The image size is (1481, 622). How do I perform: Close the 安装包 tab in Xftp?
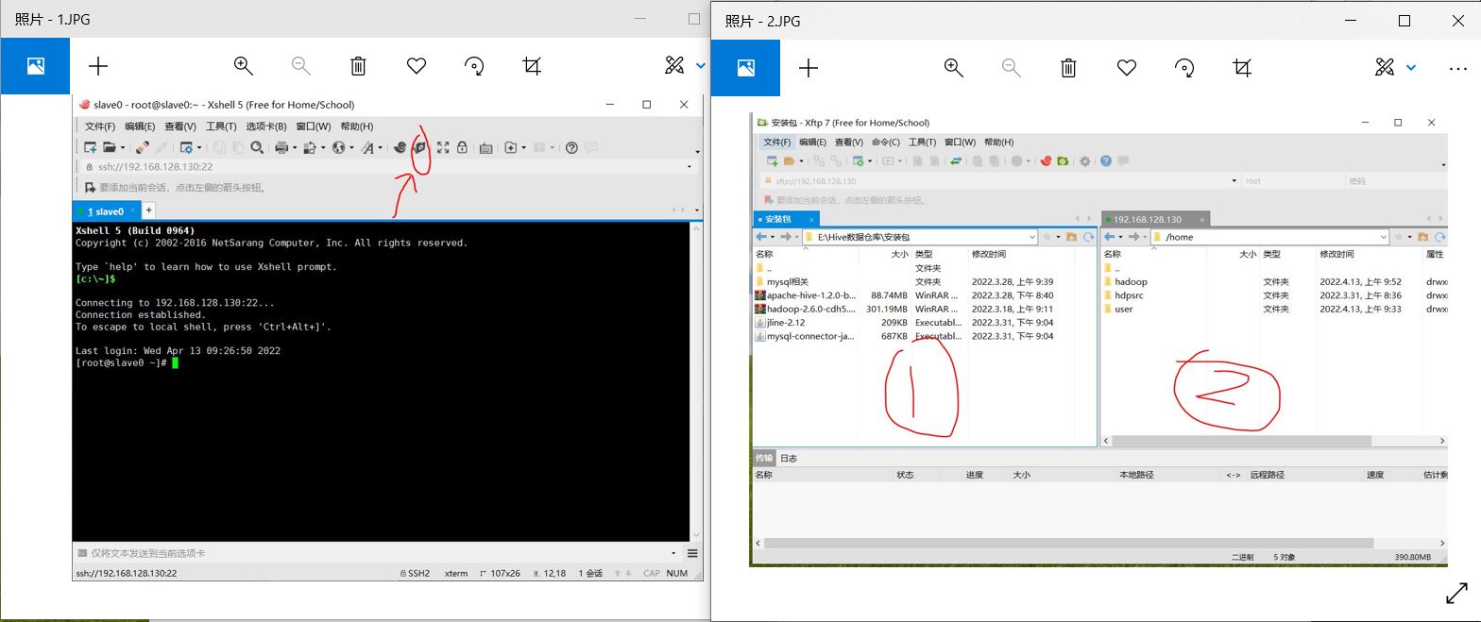(x=811, y=219)
